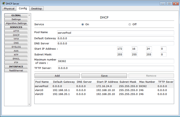Go to SYSLOG service settings

click(16, 47)
